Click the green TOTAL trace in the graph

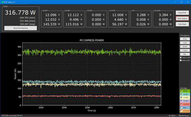[x=92, y=52]
